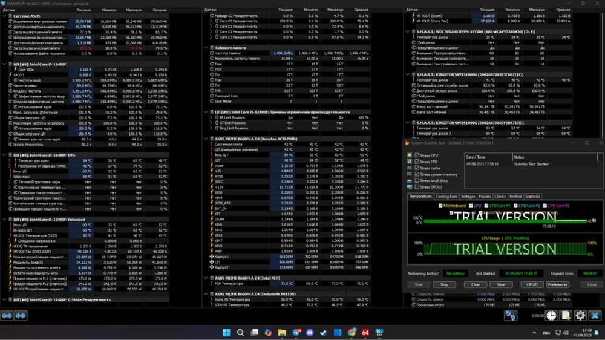
Task: Open Task View in taskbar
Action: [254, 332]
